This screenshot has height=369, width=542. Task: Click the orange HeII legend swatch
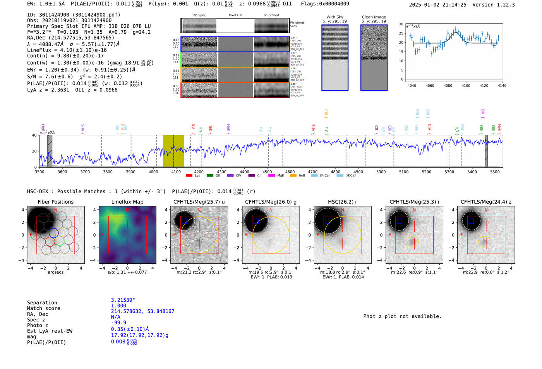click(x=293, y=175)
